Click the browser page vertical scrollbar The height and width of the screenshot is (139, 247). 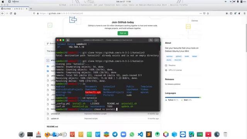pos(246,38)
